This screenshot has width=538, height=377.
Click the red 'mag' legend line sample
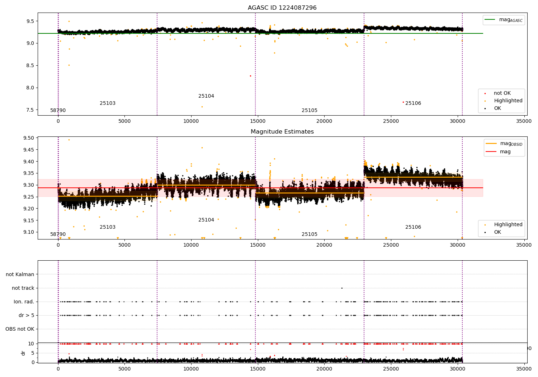click(x=491, y=152)
